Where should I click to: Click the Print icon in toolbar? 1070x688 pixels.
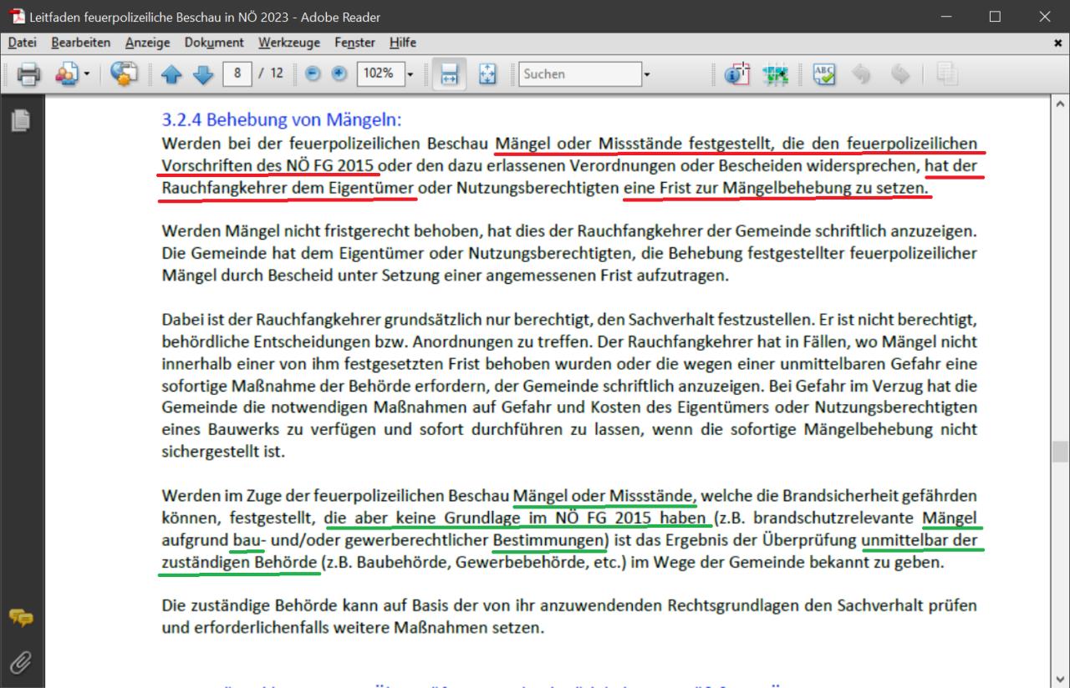(x=28, y=74)
